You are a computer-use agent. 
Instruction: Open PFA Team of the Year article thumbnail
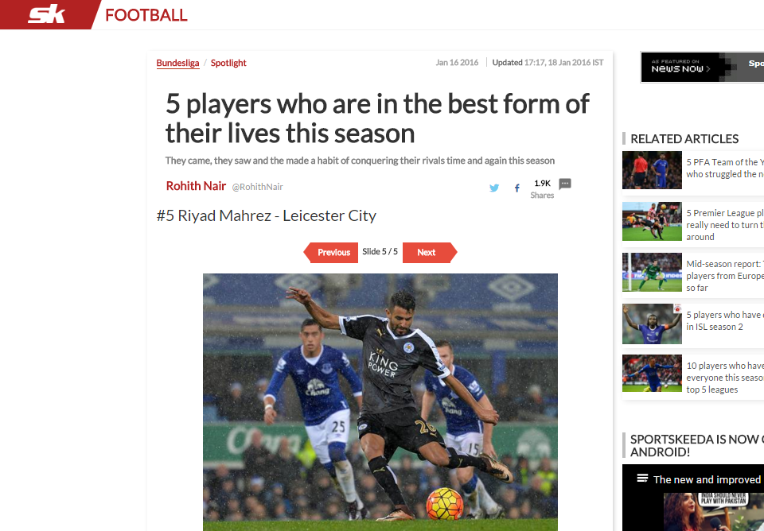(x=652, y=170)
